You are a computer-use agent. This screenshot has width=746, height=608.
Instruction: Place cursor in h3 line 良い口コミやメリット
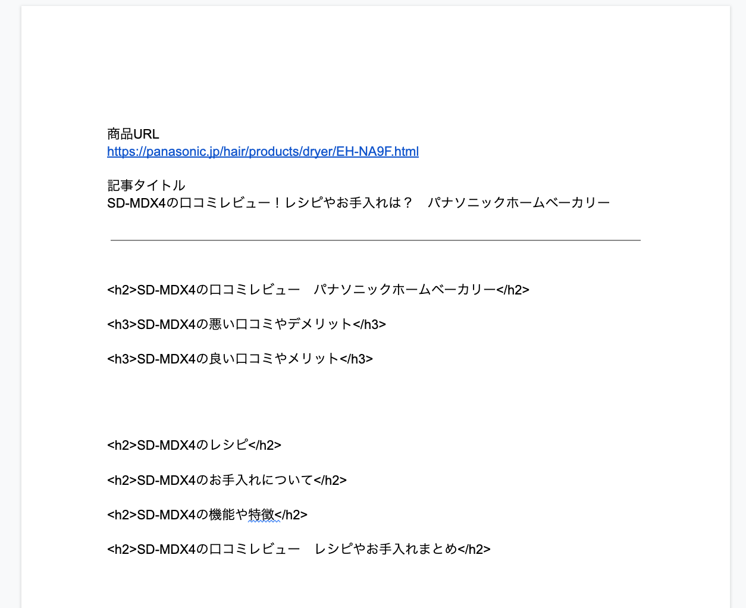(240, 359)
